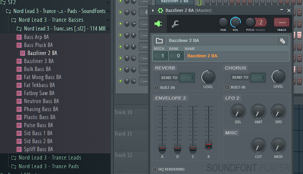
Task: Click the envelope S slider handle
Action: tap(193, 149)
